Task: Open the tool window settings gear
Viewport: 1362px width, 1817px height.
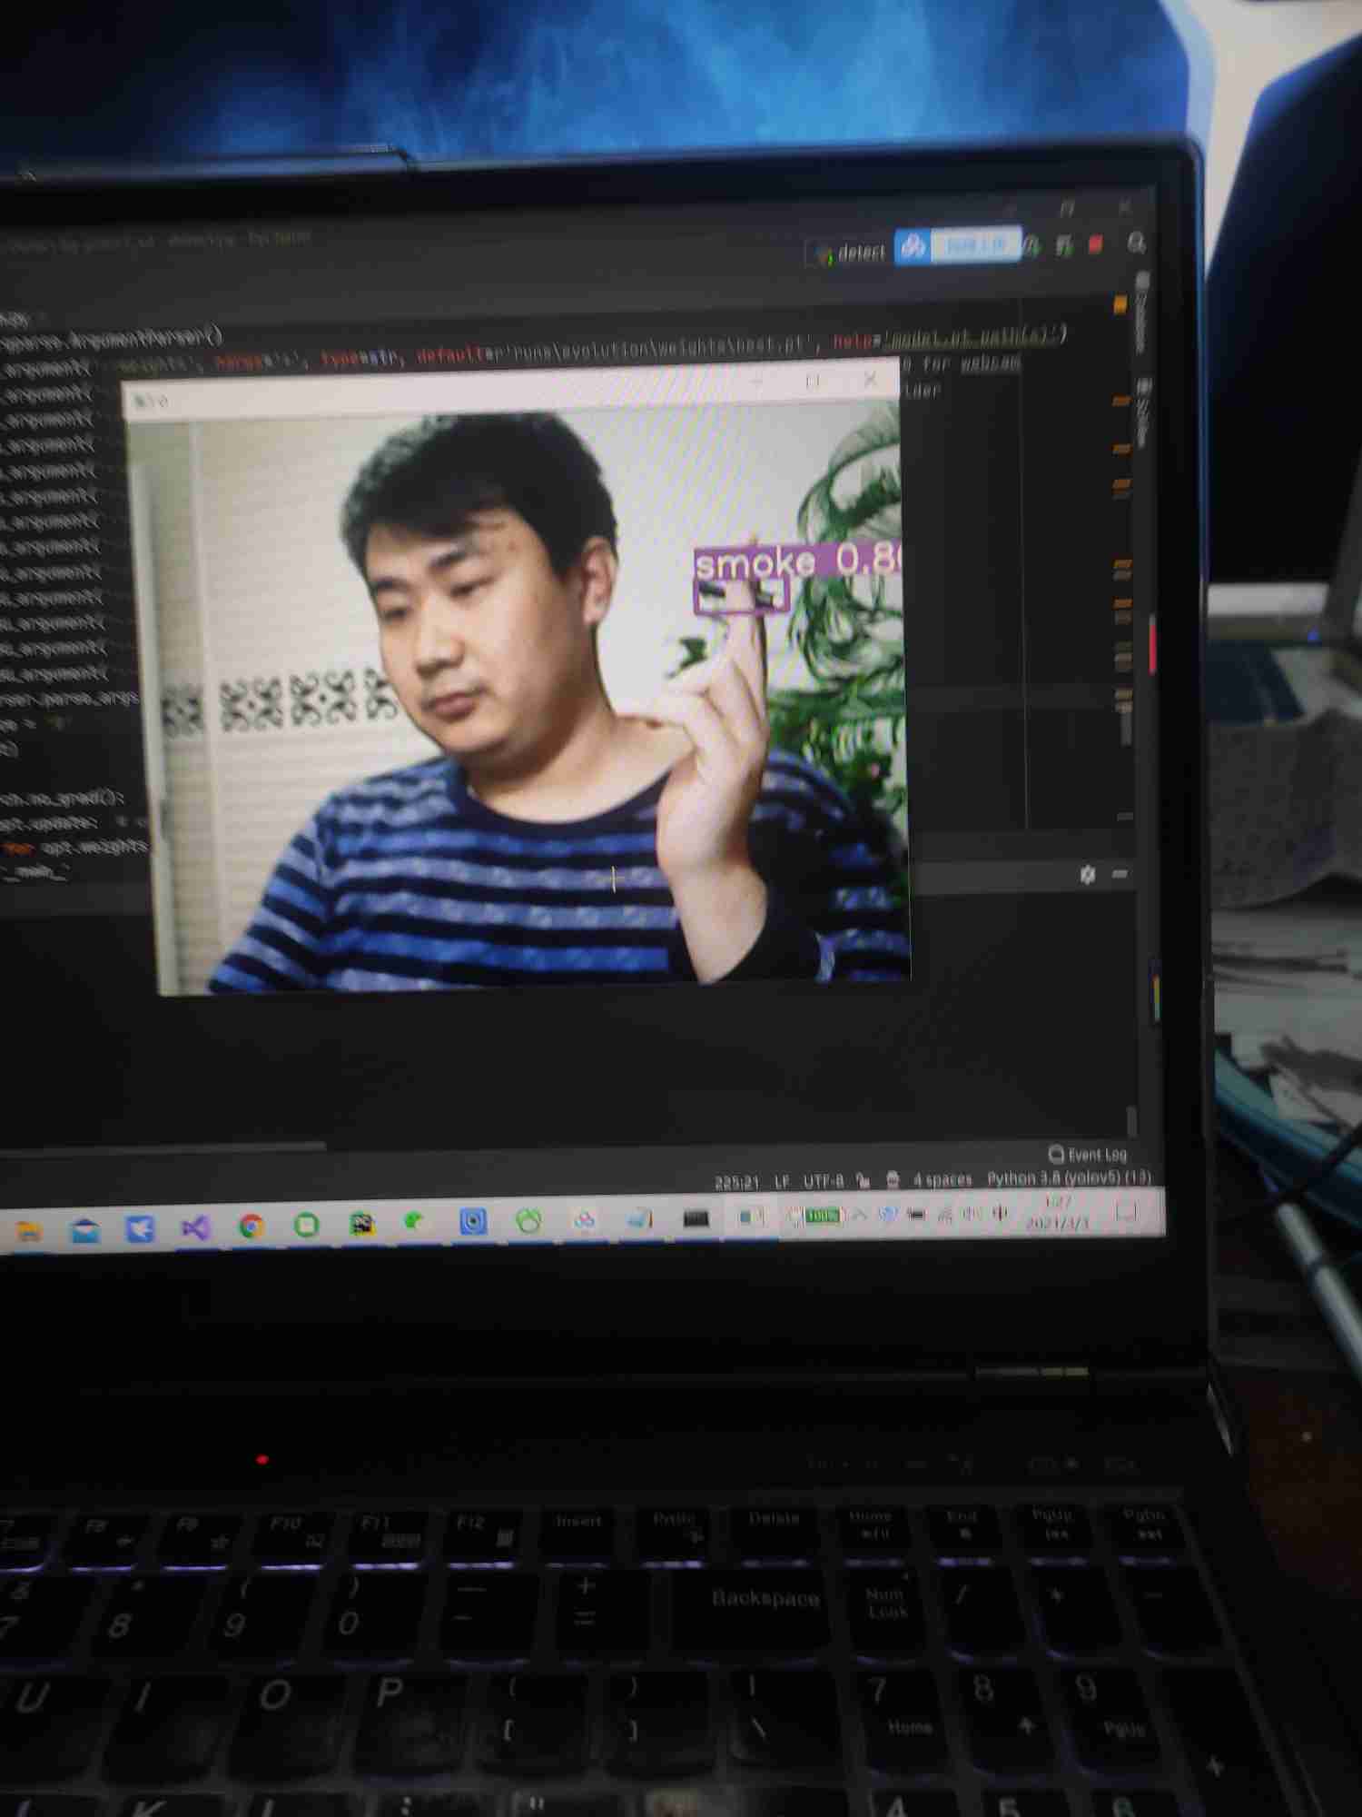Action: [1088, 874]
